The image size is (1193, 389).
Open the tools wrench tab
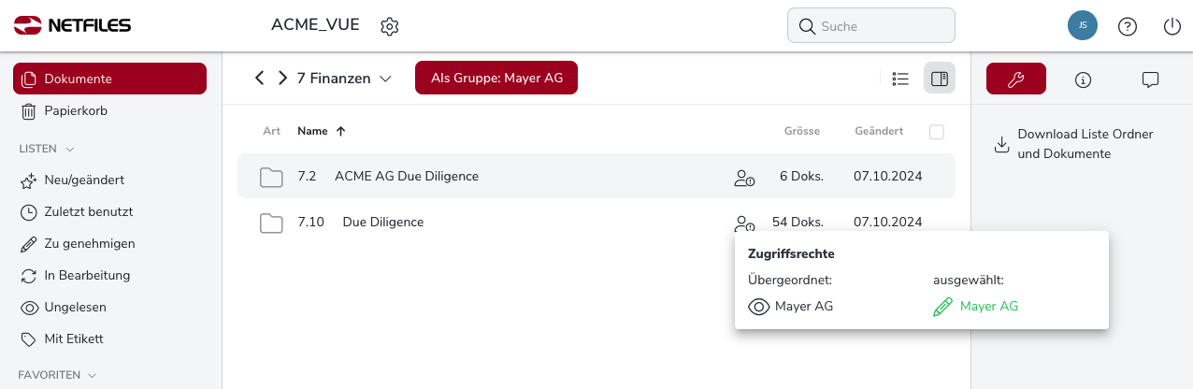click(x=1016, y=79)
